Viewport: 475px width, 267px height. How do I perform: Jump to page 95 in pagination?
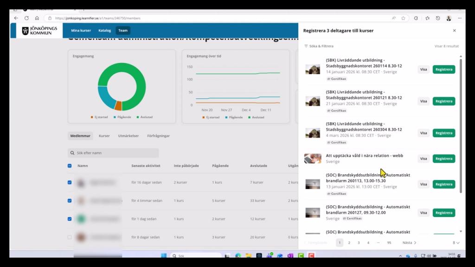(389, 242)
